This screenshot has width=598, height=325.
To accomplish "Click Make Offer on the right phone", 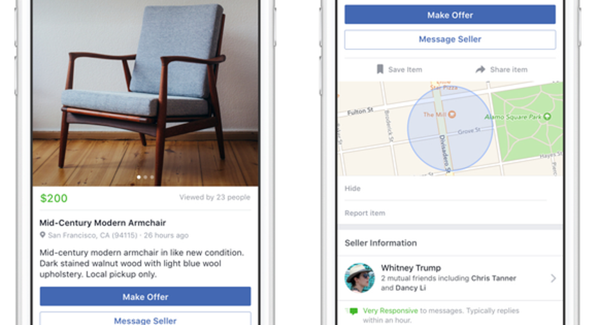I will (450, 15).
